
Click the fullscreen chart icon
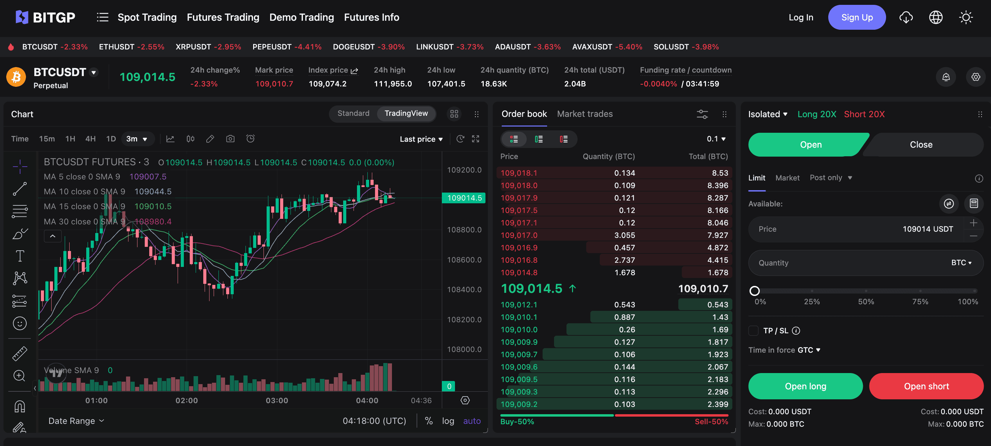click(475, 139)
